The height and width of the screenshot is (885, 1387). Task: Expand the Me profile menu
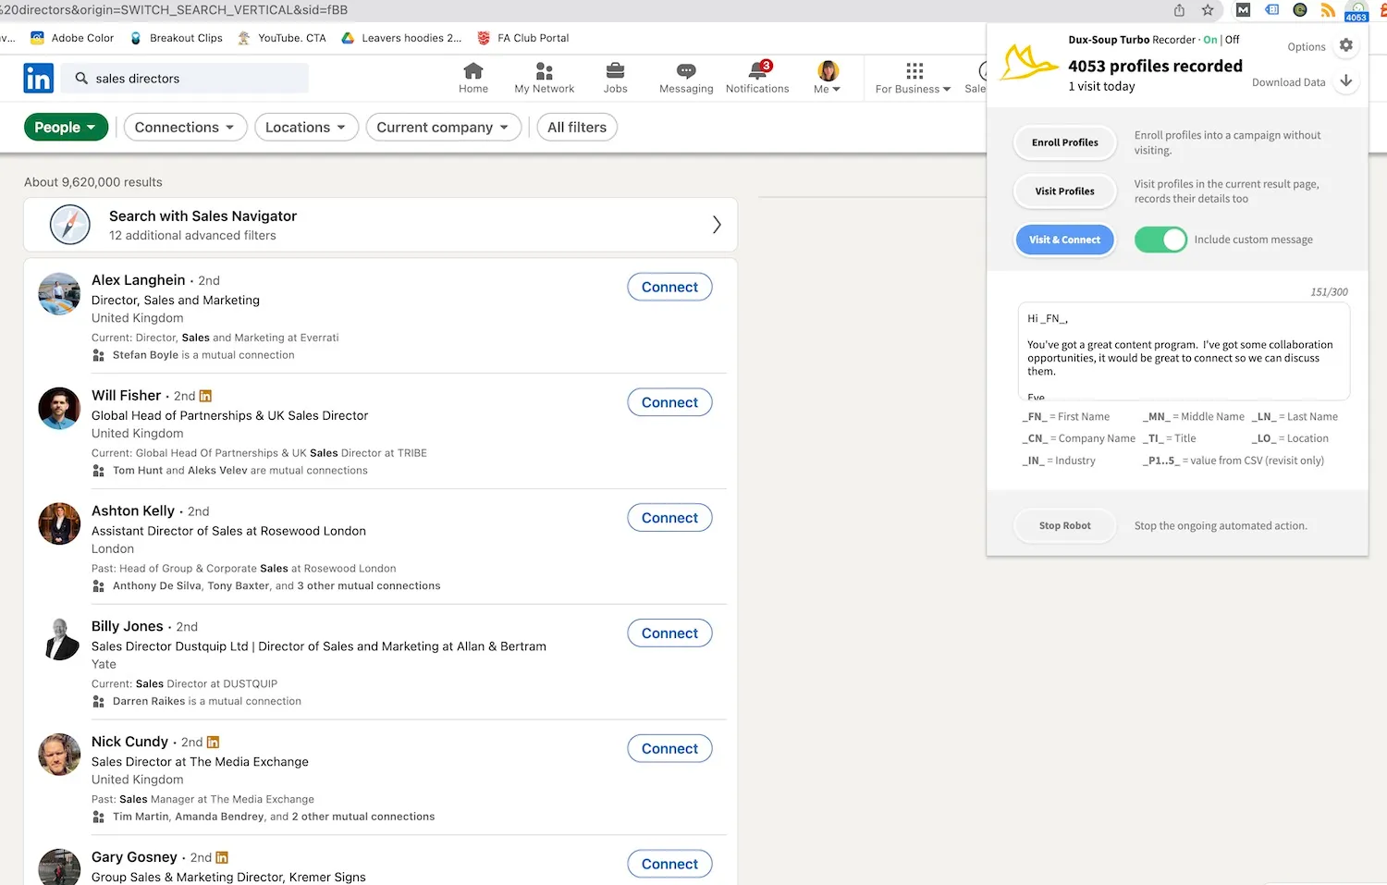[x=828, y=78]
